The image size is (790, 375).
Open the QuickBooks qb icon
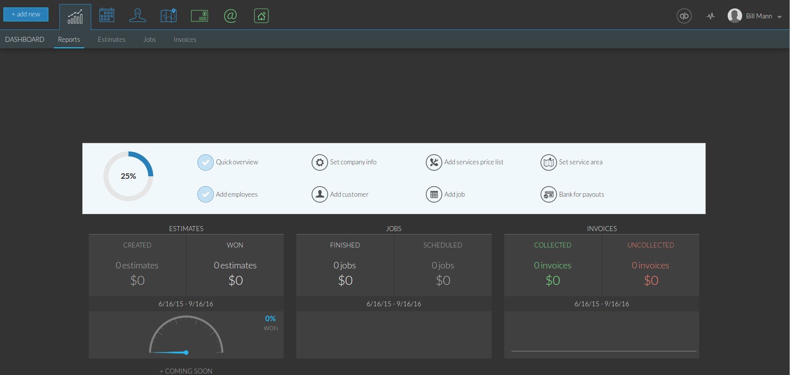684,16
